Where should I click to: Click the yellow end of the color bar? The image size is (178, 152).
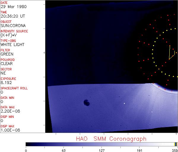tap(175, 144)
